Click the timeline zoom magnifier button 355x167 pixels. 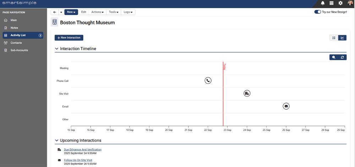(334, 57)
